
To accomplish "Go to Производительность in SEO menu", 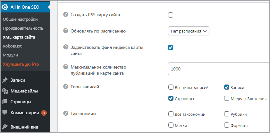I will (x=23, y=28).
